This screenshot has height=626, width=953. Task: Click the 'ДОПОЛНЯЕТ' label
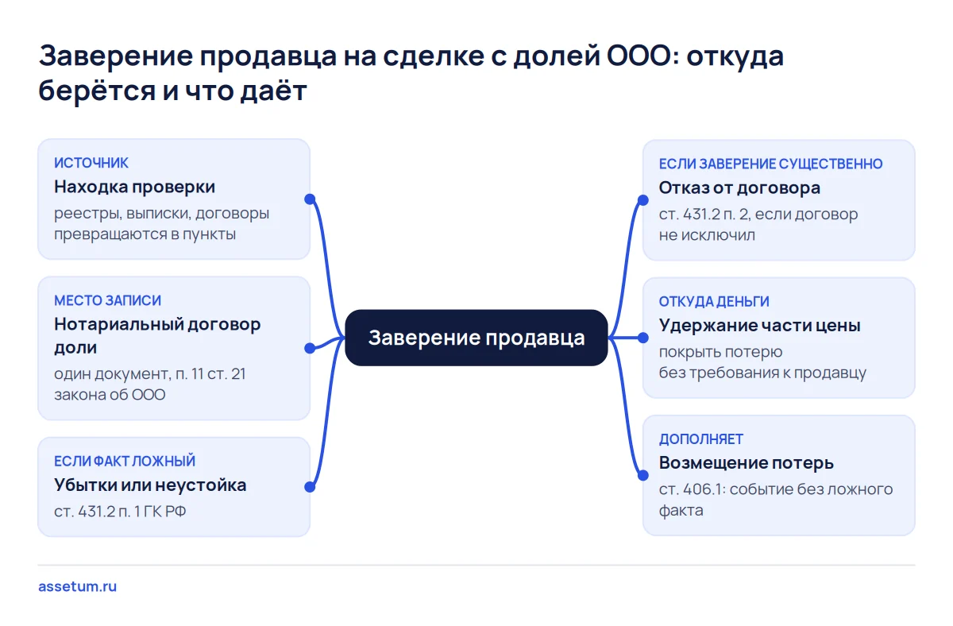tap(701, 439)
